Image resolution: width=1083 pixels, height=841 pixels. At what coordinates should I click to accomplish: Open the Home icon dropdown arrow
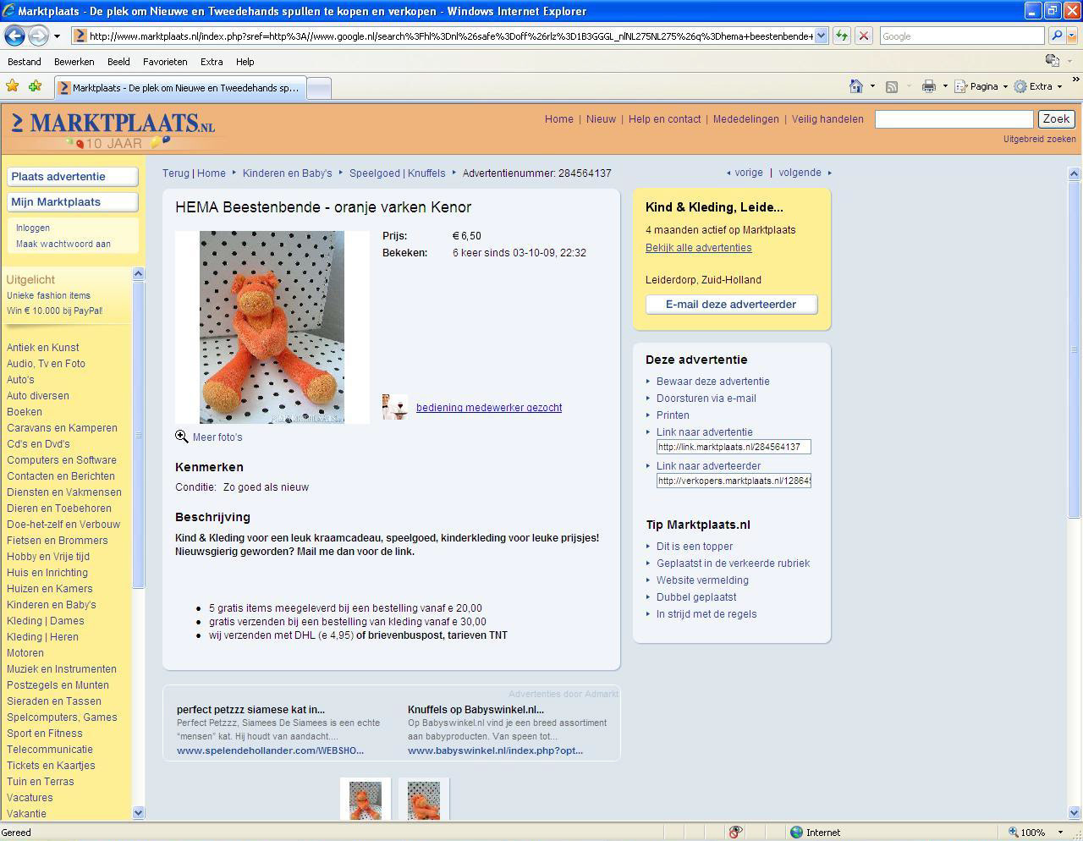[x=872, y=86]
